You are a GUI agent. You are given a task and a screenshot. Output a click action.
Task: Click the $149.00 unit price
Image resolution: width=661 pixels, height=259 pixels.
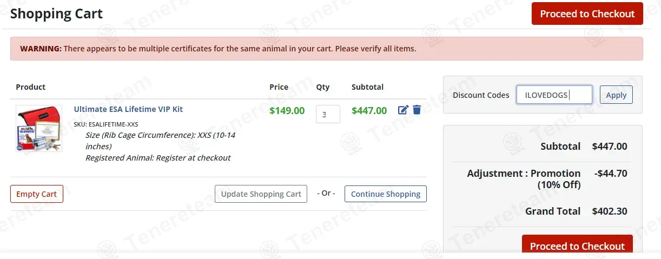coord(287,111)
